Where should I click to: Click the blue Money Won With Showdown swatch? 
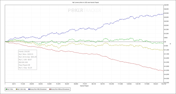[29, 89]
